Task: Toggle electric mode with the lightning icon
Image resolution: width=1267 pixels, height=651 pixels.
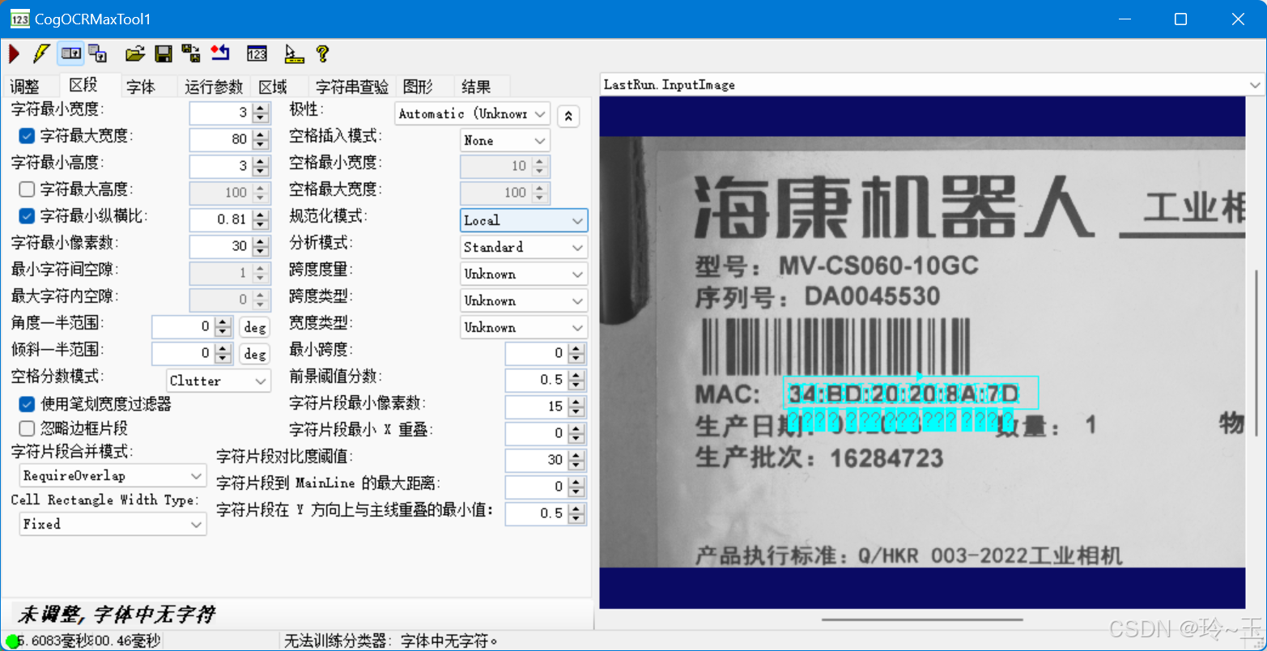Action: click(40, 54)
